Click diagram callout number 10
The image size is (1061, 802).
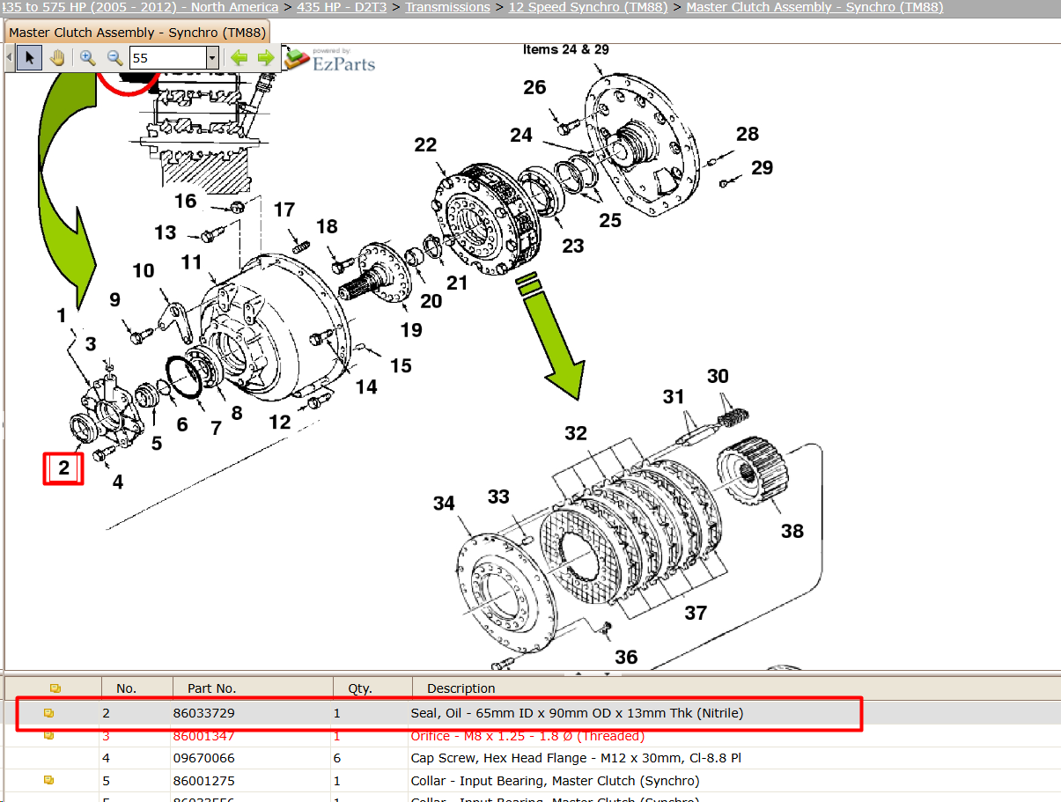click(144, 271)
